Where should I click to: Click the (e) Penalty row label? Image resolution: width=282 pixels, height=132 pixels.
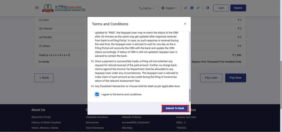pyautogui.click(x=45, y=37)
